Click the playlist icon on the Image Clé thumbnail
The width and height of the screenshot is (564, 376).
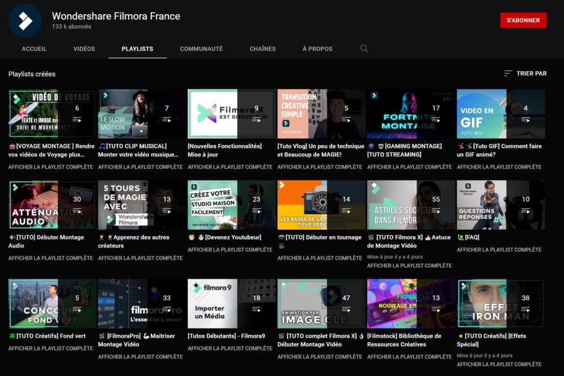point(346,310)
